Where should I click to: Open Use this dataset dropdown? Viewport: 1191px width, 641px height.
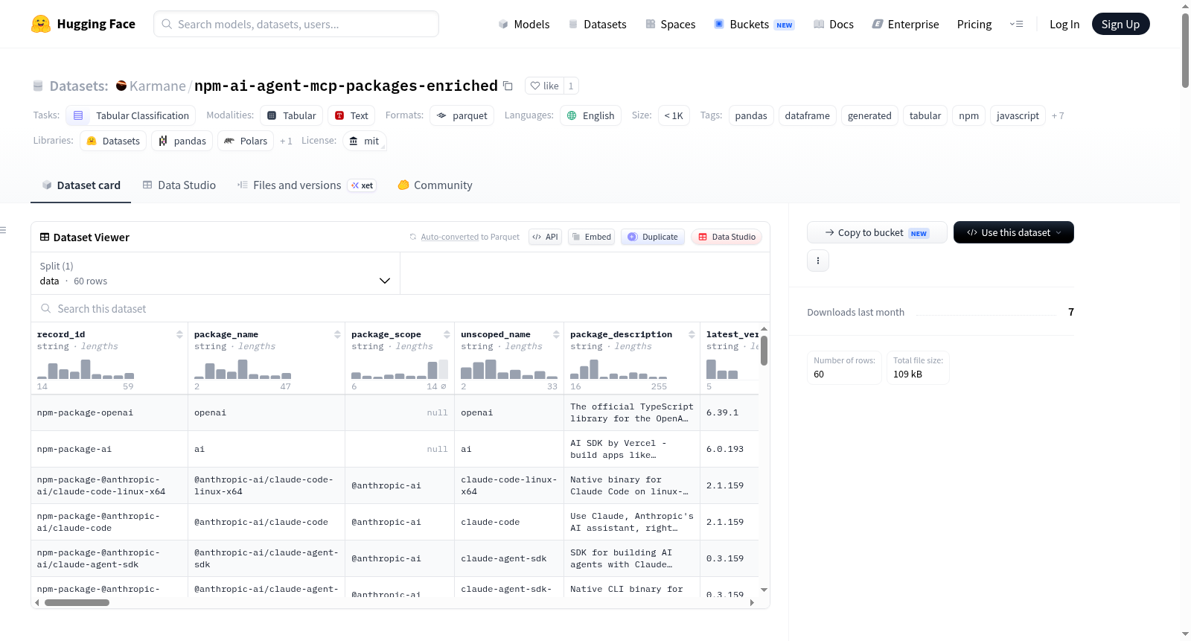pos(1014,232)
